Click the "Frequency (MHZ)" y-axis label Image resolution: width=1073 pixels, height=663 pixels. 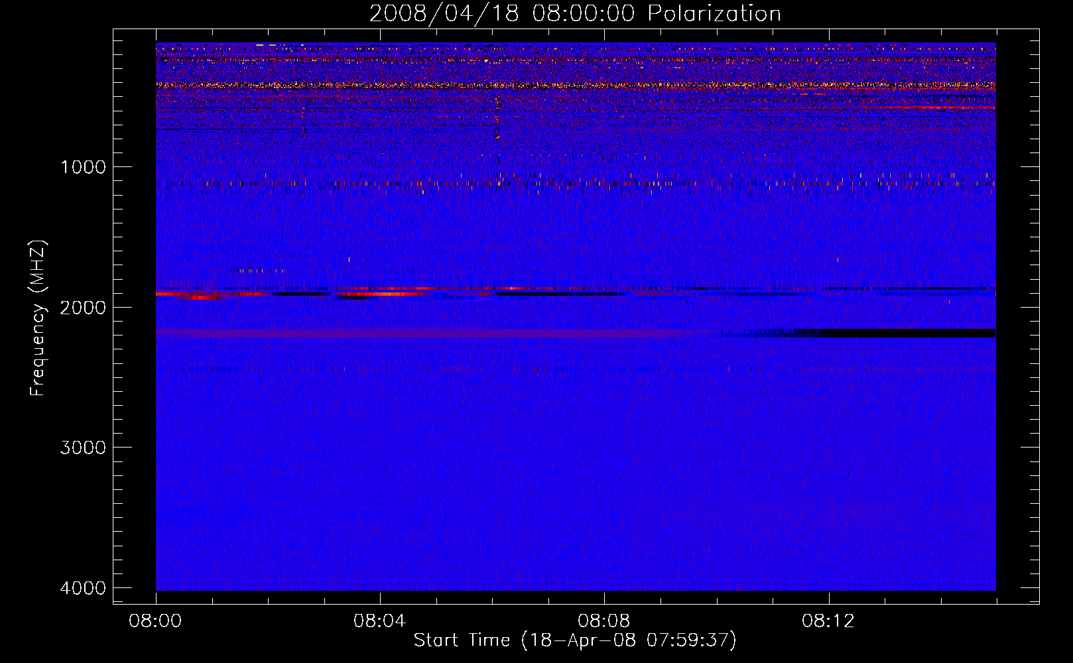point(38,318)
